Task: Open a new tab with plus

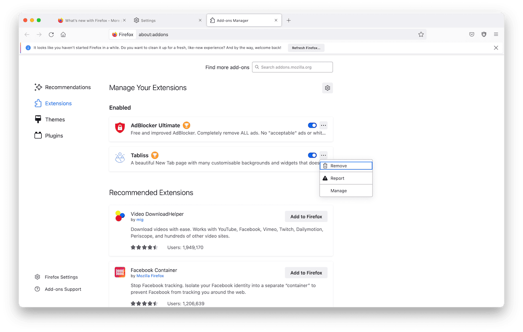Action: (x=289, y=20)
